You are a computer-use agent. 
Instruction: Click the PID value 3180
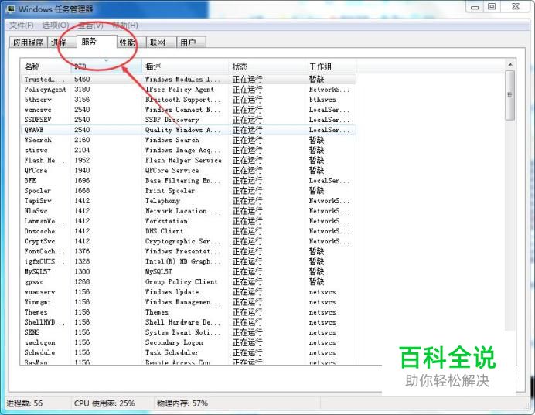(82, 90)
